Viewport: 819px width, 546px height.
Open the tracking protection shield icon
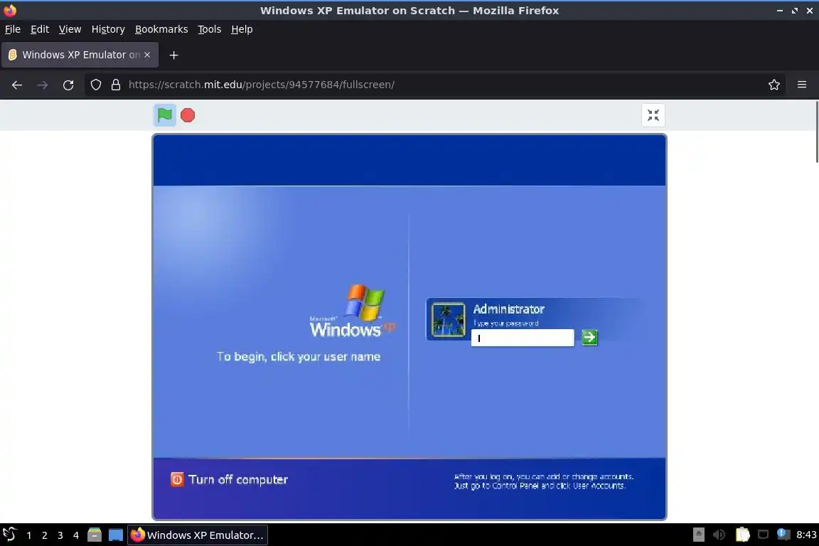(x=95, y=85)
